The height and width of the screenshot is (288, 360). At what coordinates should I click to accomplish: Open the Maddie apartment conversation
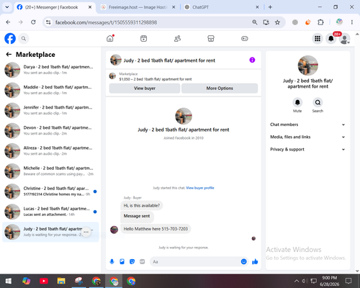[x=50, y=90]
